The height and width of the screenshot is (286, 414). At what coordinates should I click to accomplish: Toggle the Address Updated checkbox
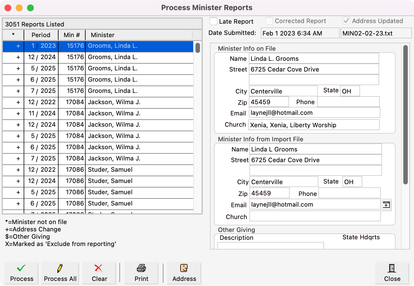346,21
